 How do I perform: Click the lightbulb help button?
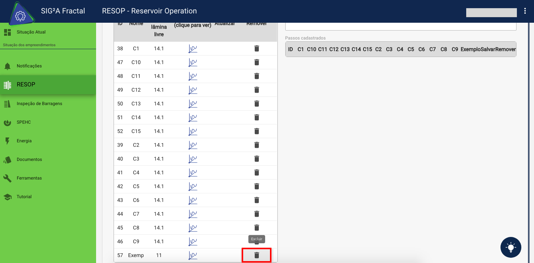(511, 247)
